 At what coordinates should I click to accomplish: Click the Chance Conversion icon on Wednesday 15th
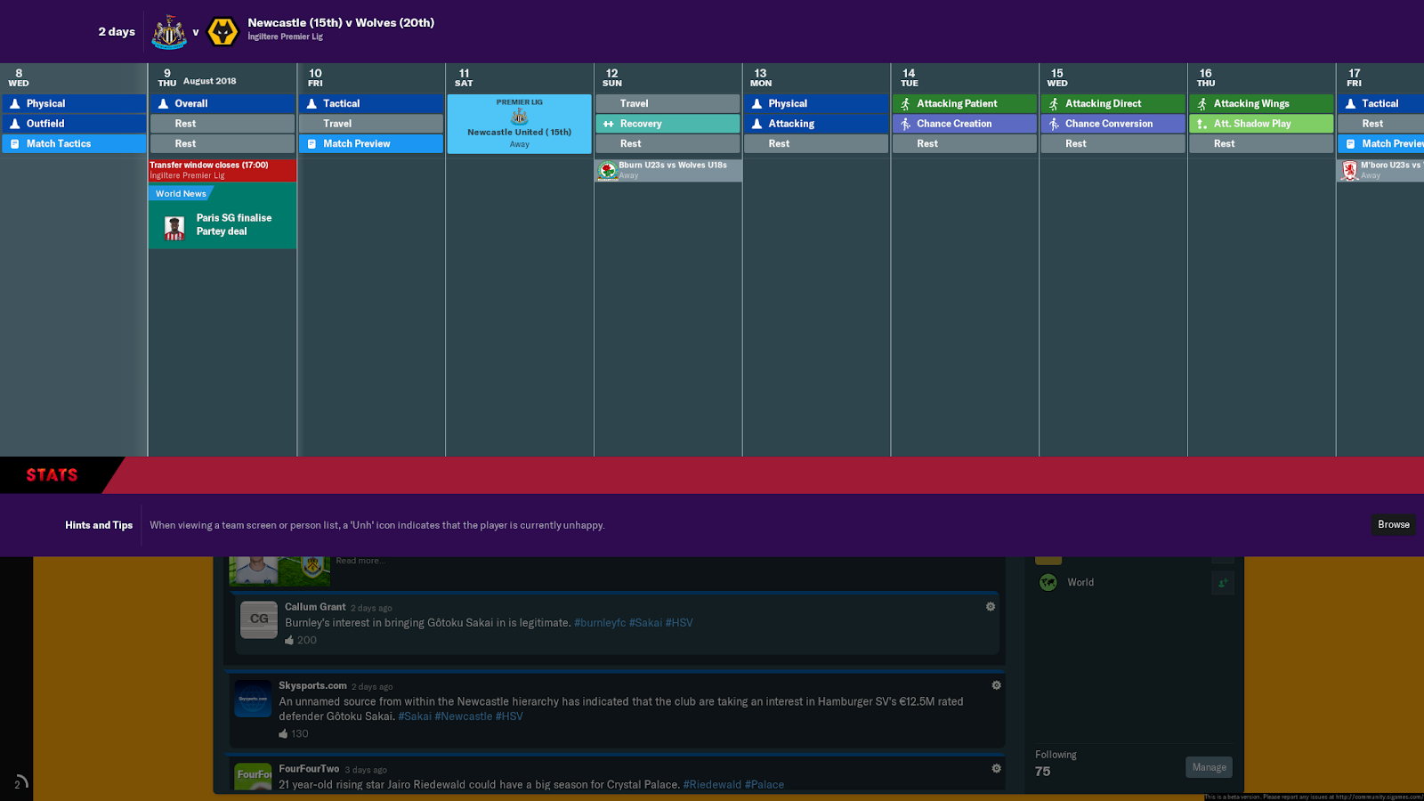click(x=1052, y=123)
